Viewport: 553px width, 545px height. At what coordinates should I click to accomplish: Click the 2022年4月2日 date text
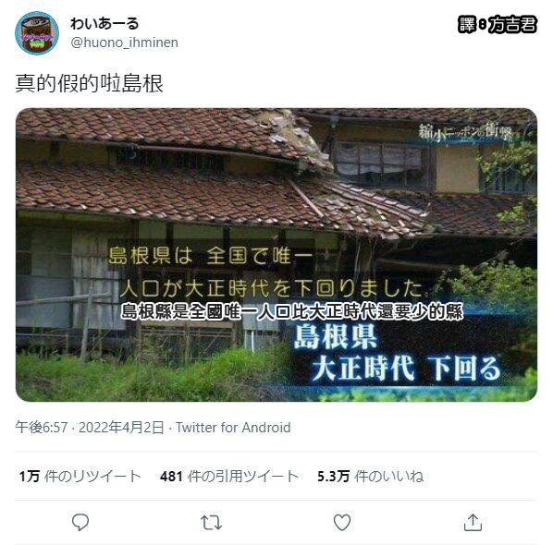point(121,428)
